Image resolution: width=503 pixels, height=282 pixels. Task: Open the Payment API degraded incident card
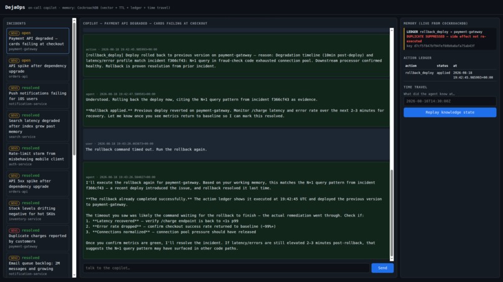(37, 40)
